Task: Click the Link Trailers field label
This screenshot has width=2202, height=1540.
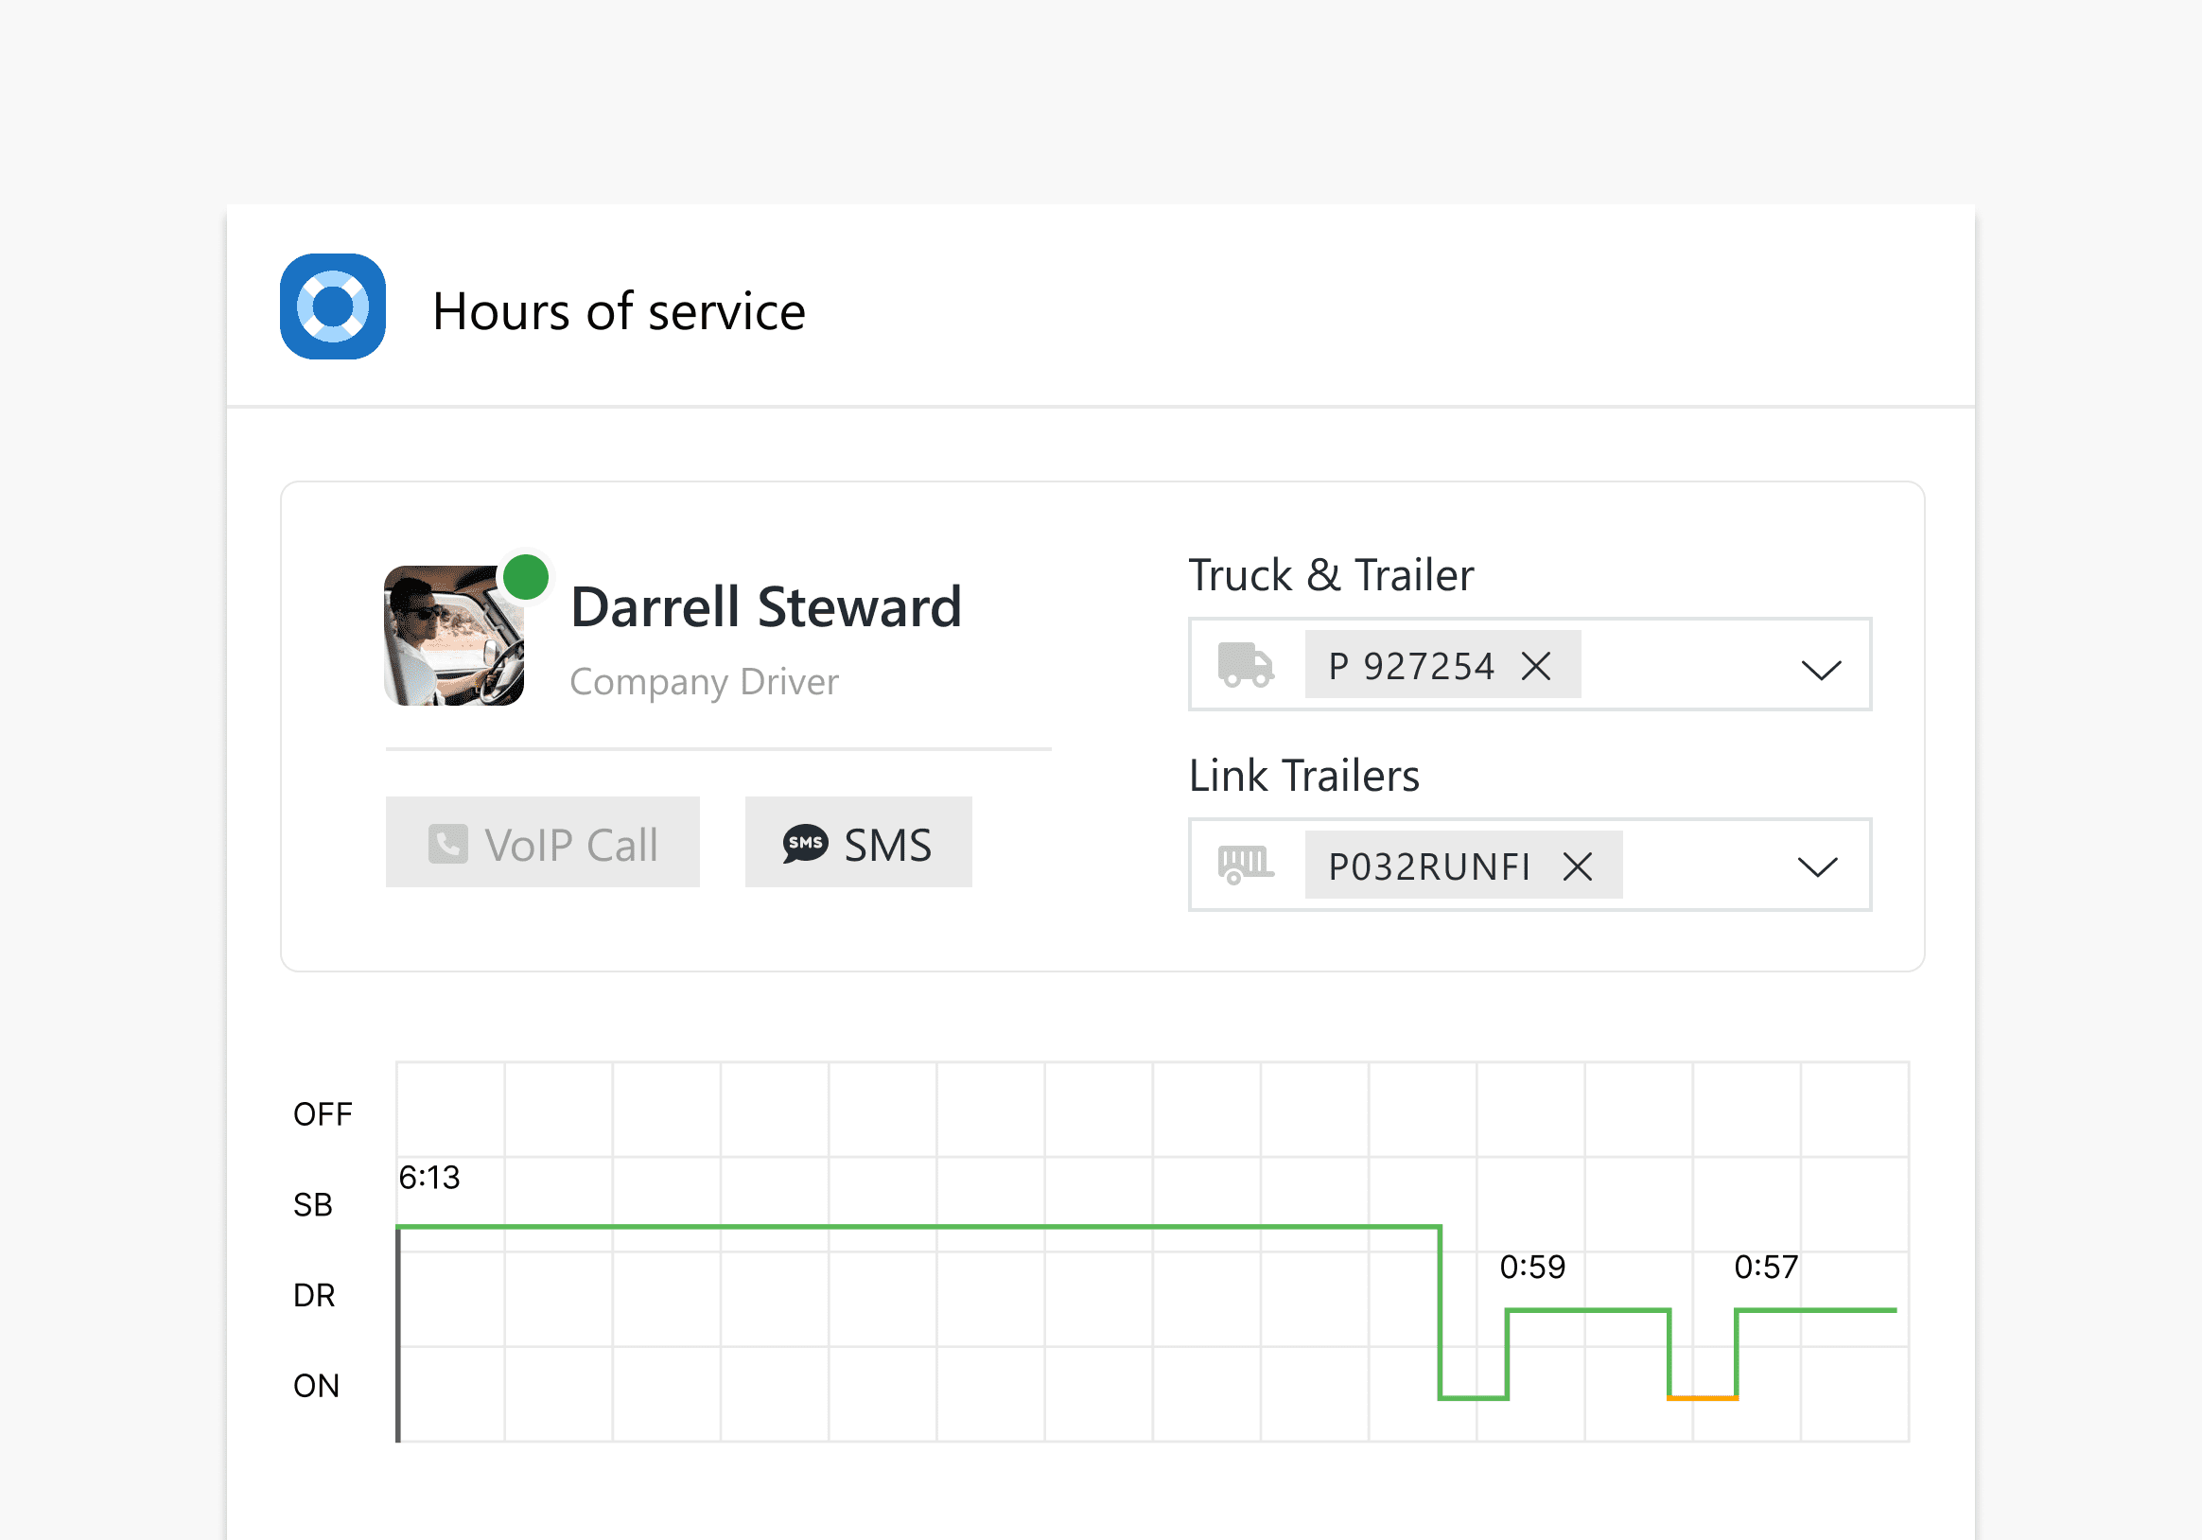Action: 1304,776
